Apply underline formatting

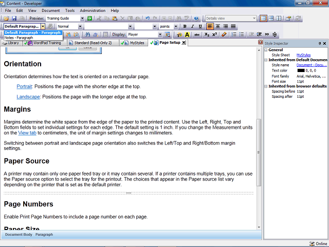[200, 26]
